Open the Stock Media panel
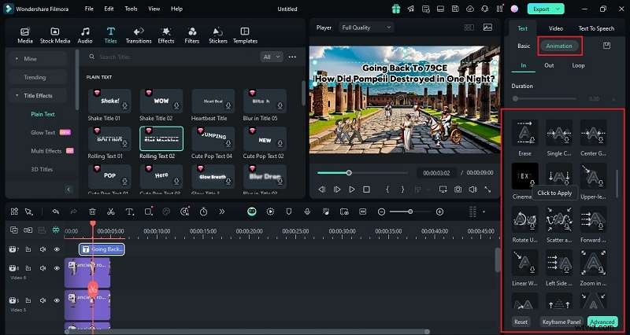Viewport: 630px width, 335px height. coord(55,35)
